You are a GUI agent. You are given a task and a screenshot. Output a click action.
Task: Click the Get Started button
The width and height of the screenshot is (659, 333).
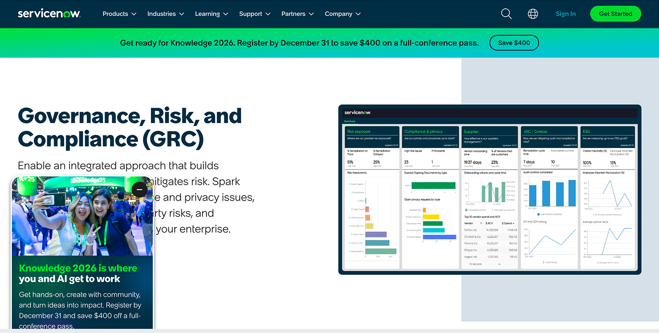pyautogui.click(x=615, y=14)
